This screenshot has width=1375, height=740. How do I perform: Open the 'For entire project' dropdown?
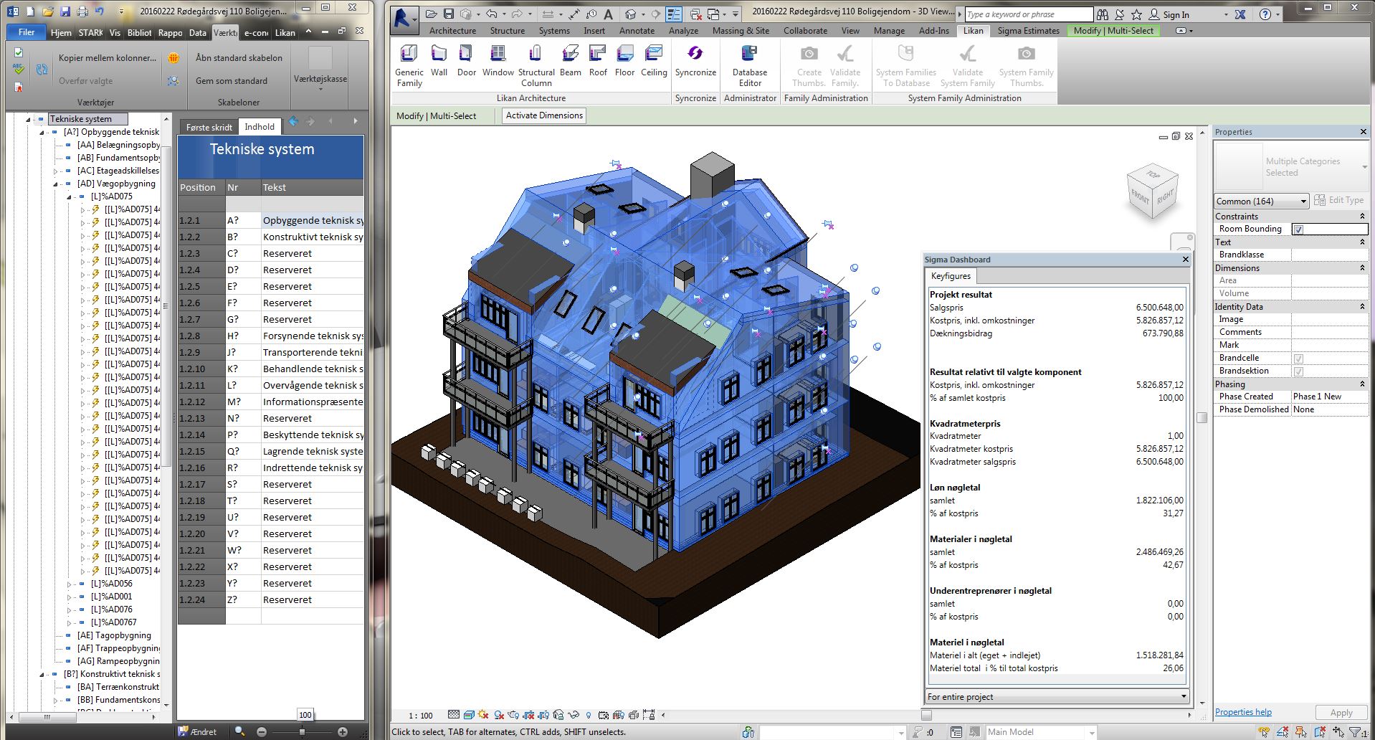pyautogui.click(x=1057, y=696)
